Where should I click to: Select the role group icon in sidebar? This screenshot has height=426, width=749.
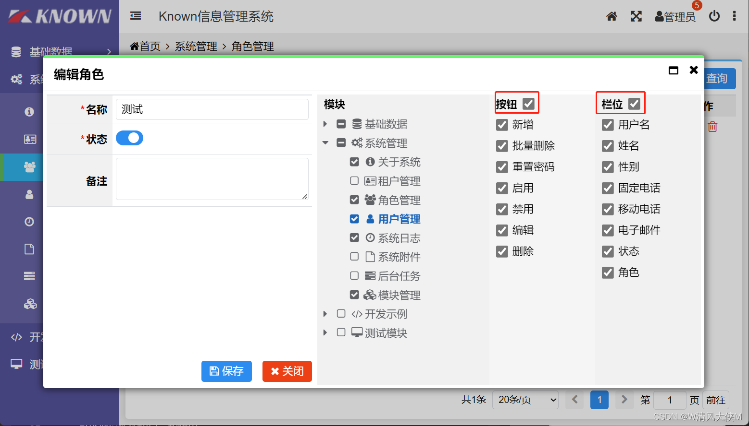point(30,167)
